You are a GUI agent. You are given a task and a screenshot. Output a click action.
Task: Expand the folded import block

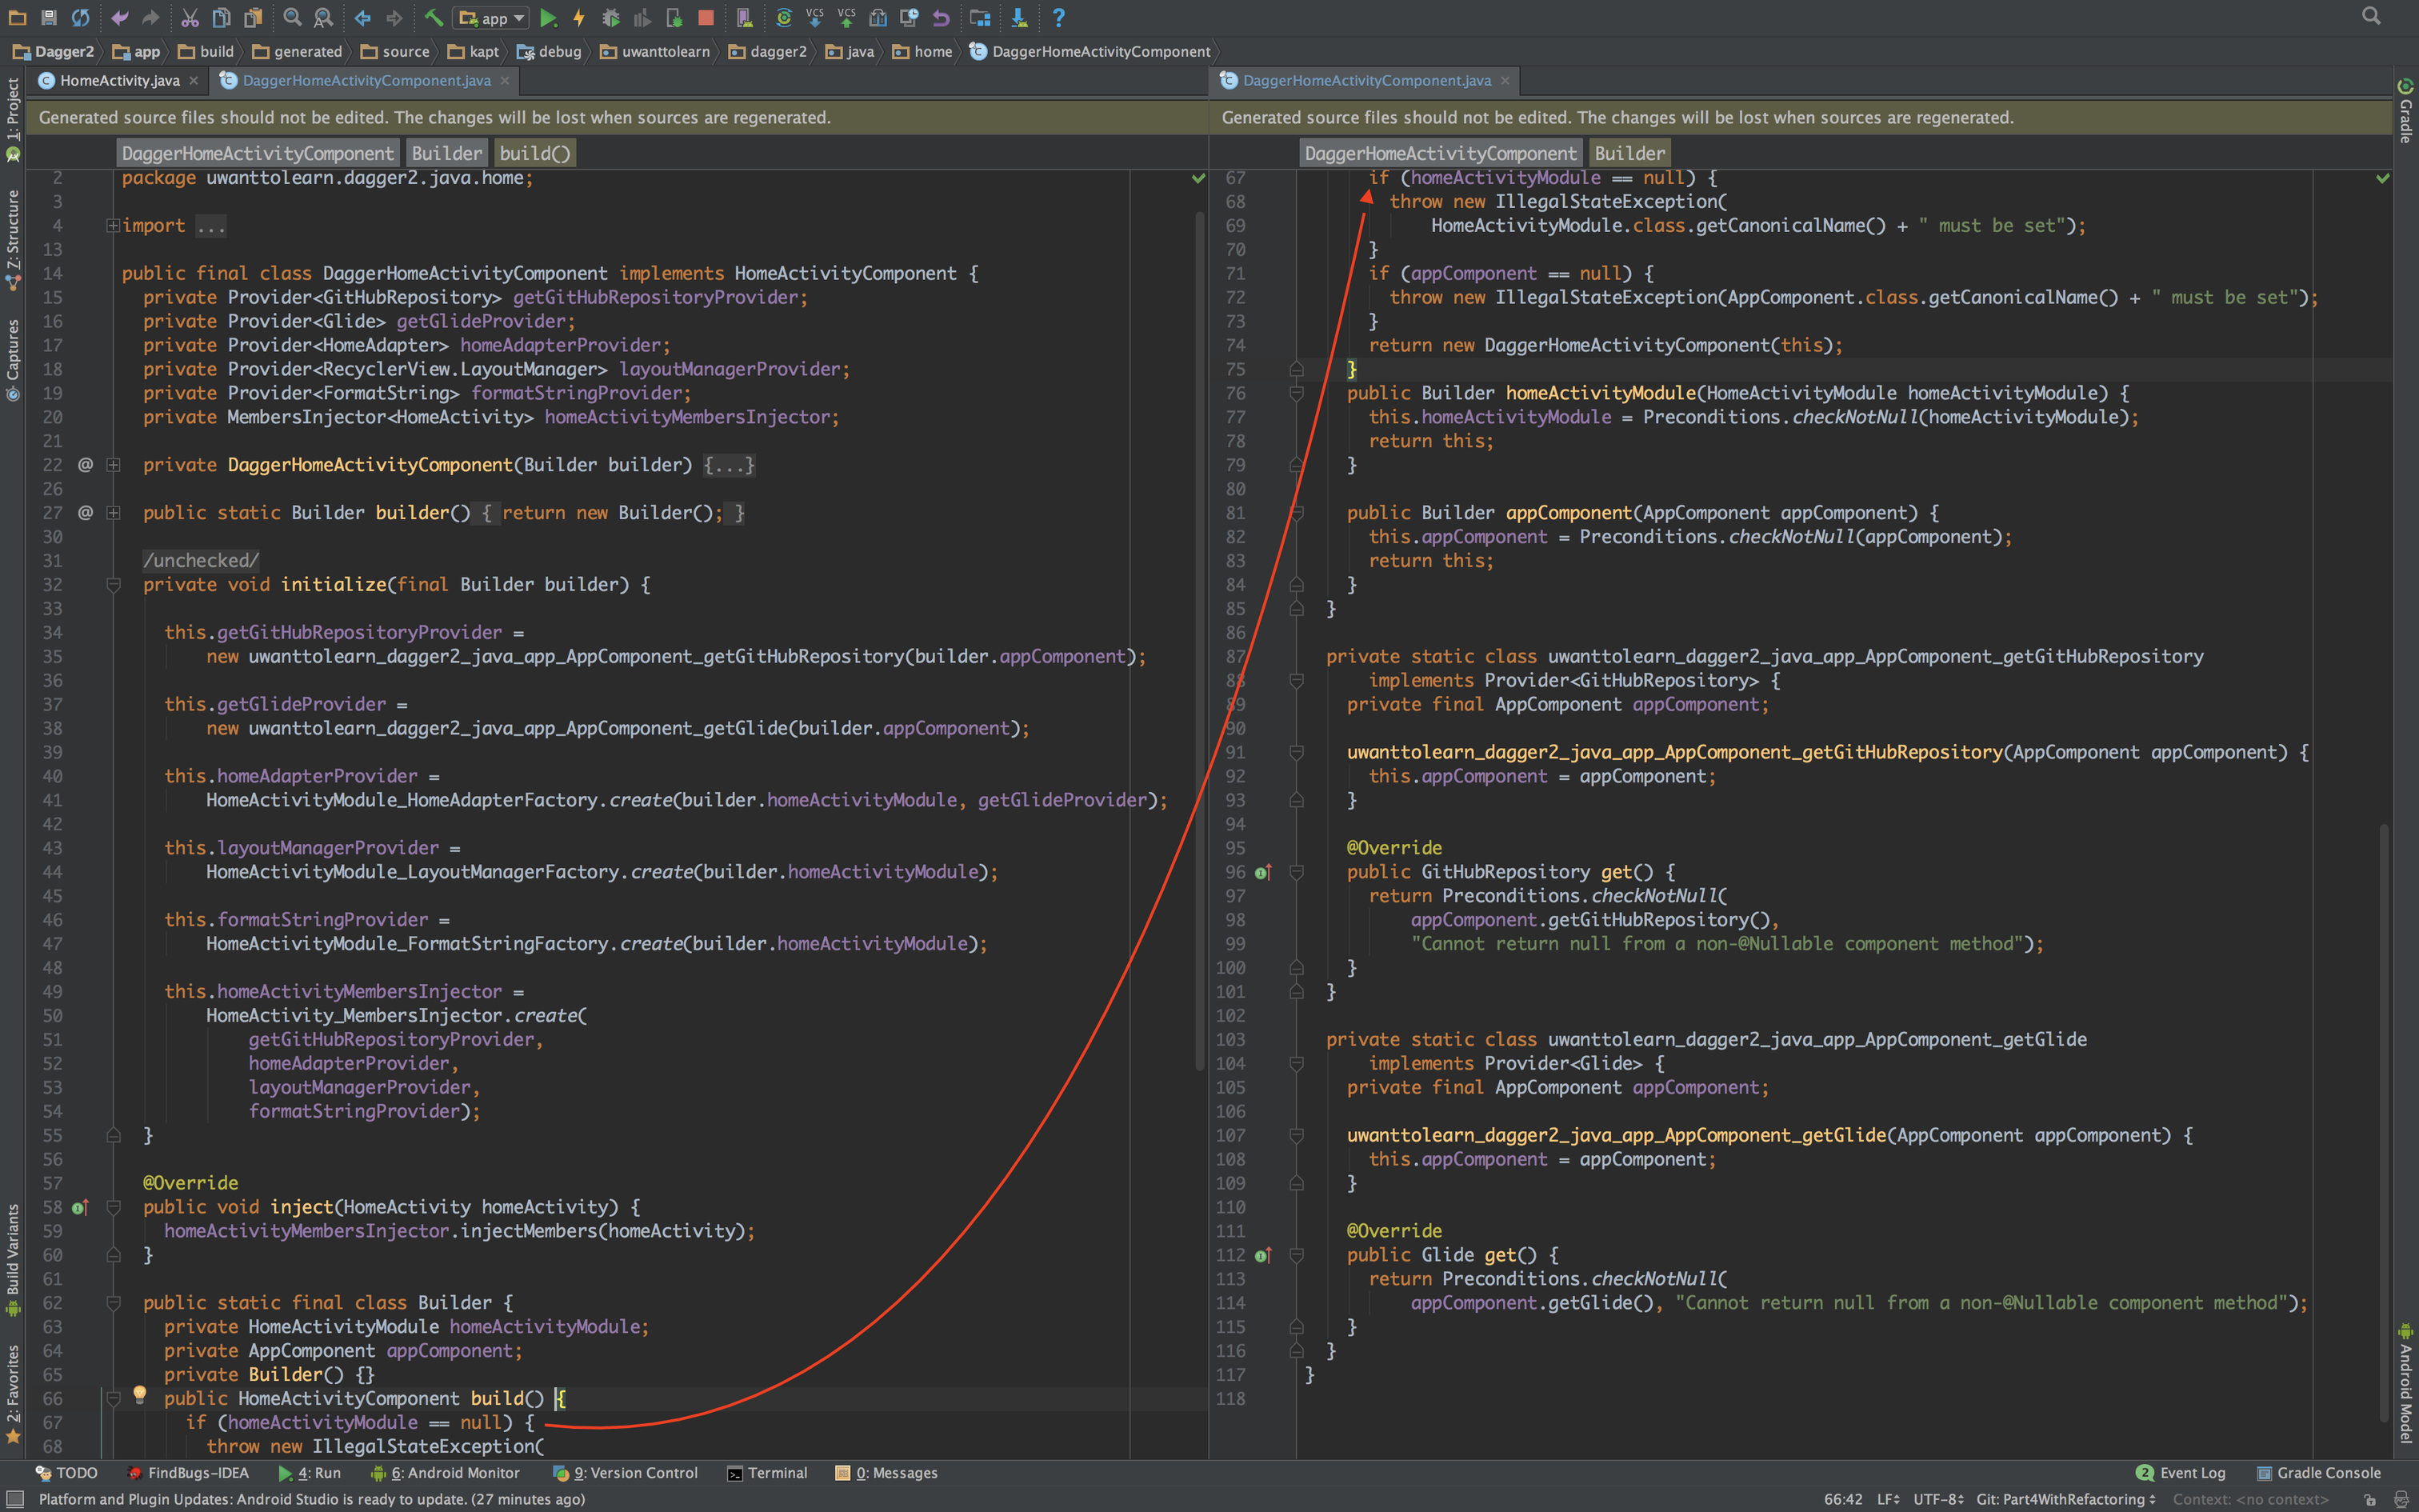pyautogui.click(x=113, y=226)
